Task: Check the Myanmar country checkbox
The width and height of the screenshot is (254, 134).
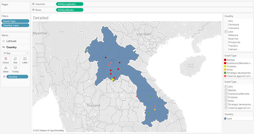Action: click(x=226, y=39)
